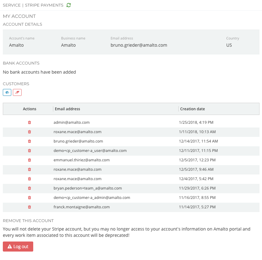Select the franck.montaigne@amalto.com email cell

pyautogui.click(x=81, y=207)
